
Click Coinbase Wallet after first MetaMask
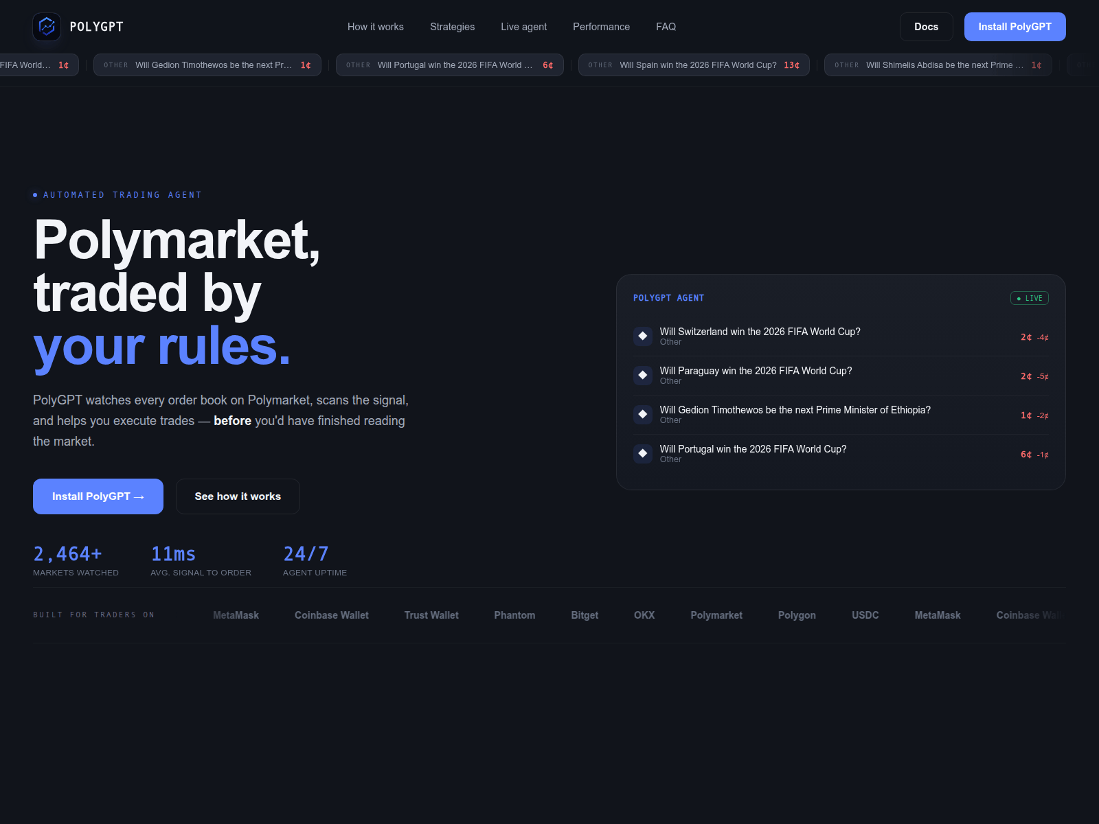coord(332,615)
